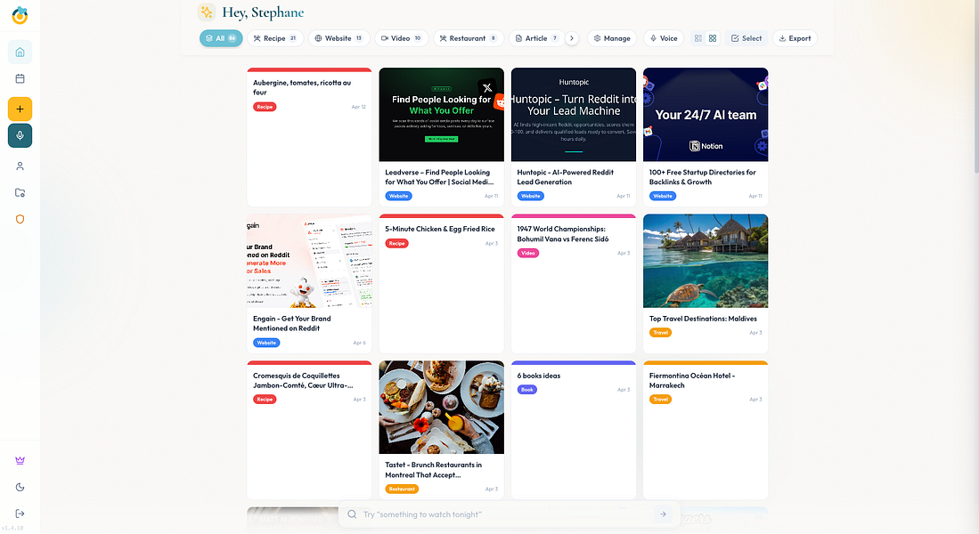The height and width of the screenshot is (534, 979).
Task: Click Restaurant tag on Tastet card
Action: click(402, 489)
